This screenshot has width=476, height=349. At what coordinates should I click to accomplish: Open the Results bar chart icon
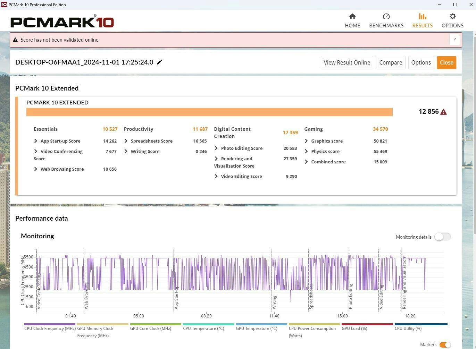coord(422,17)
